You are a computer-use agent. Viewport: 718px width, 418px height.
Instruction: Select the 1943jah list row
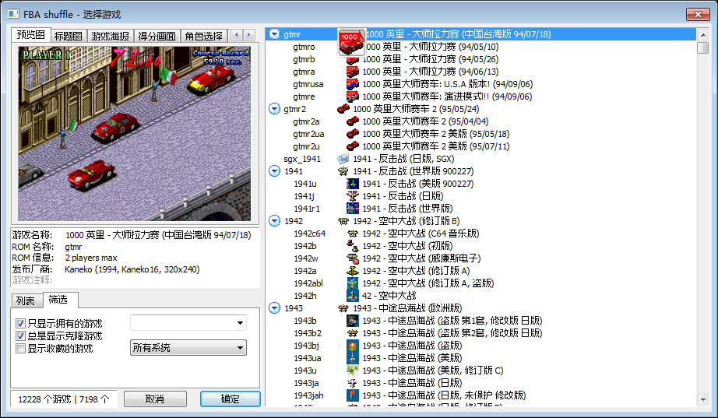[480, 395]
